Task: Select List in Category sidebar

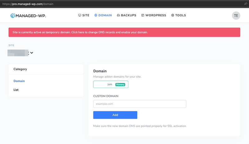Action: [x=16, y=90]
